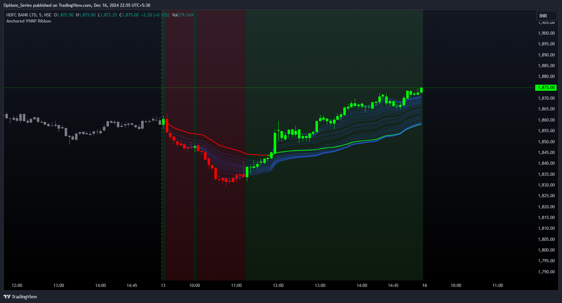Click the 1,880.00 price axis label

[x=546, y=76]
